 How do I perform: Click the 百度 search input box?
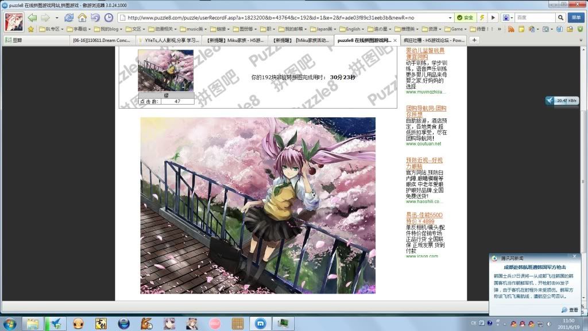pyautogui.click(x=535, y=18)
